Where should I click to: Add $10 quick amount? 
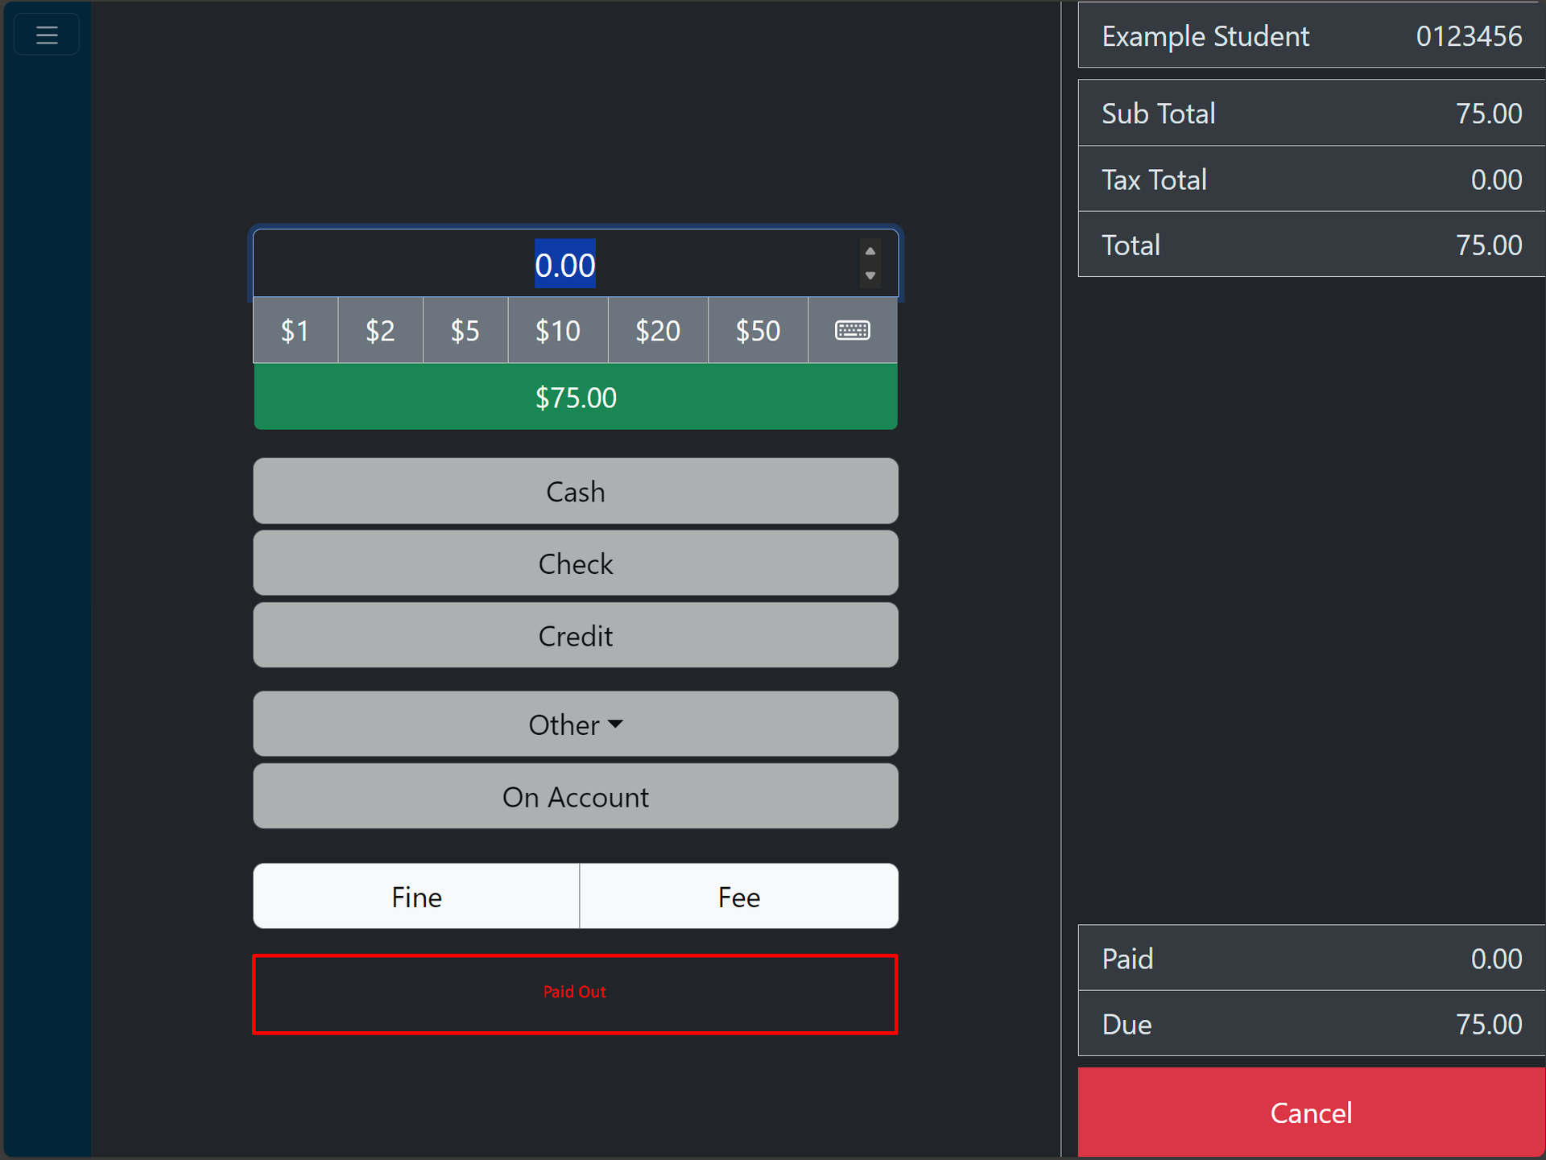557,331
